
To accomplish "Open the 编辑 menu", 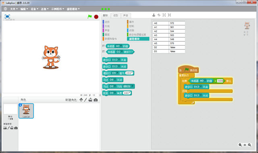I will (x=24, y=9).
